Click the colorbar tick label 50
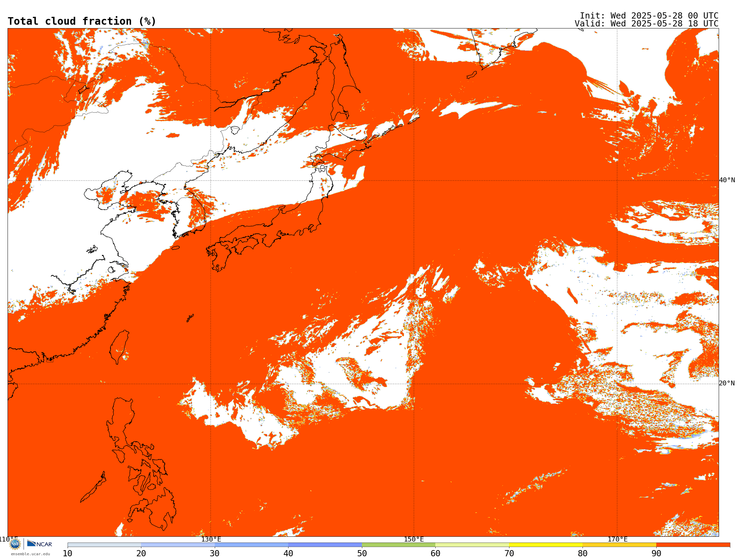This screenshot has width=741, height=558. 362,554
